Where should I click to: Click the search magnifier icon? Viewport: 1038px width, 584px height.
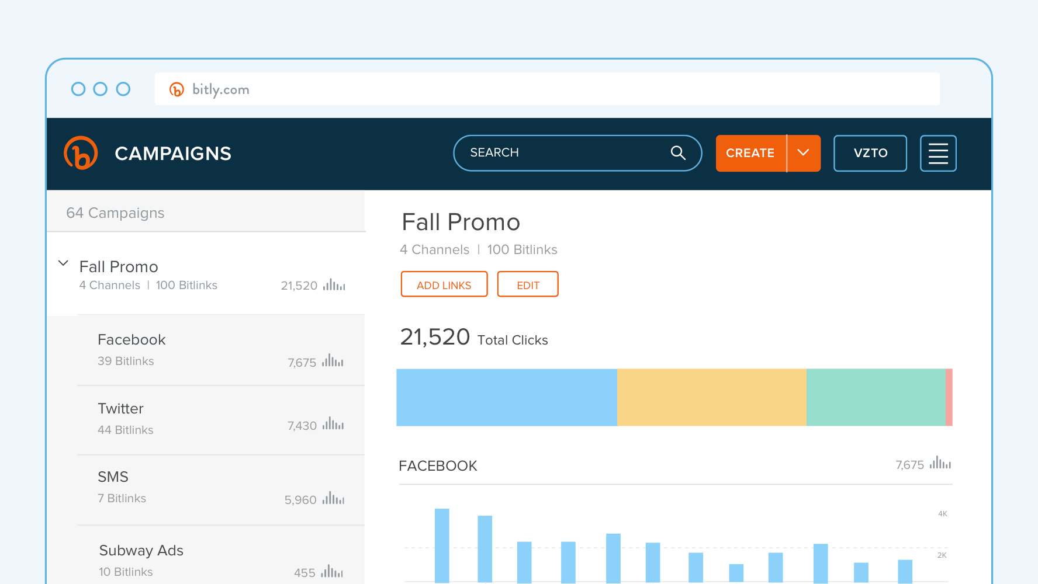coord(678,153)
